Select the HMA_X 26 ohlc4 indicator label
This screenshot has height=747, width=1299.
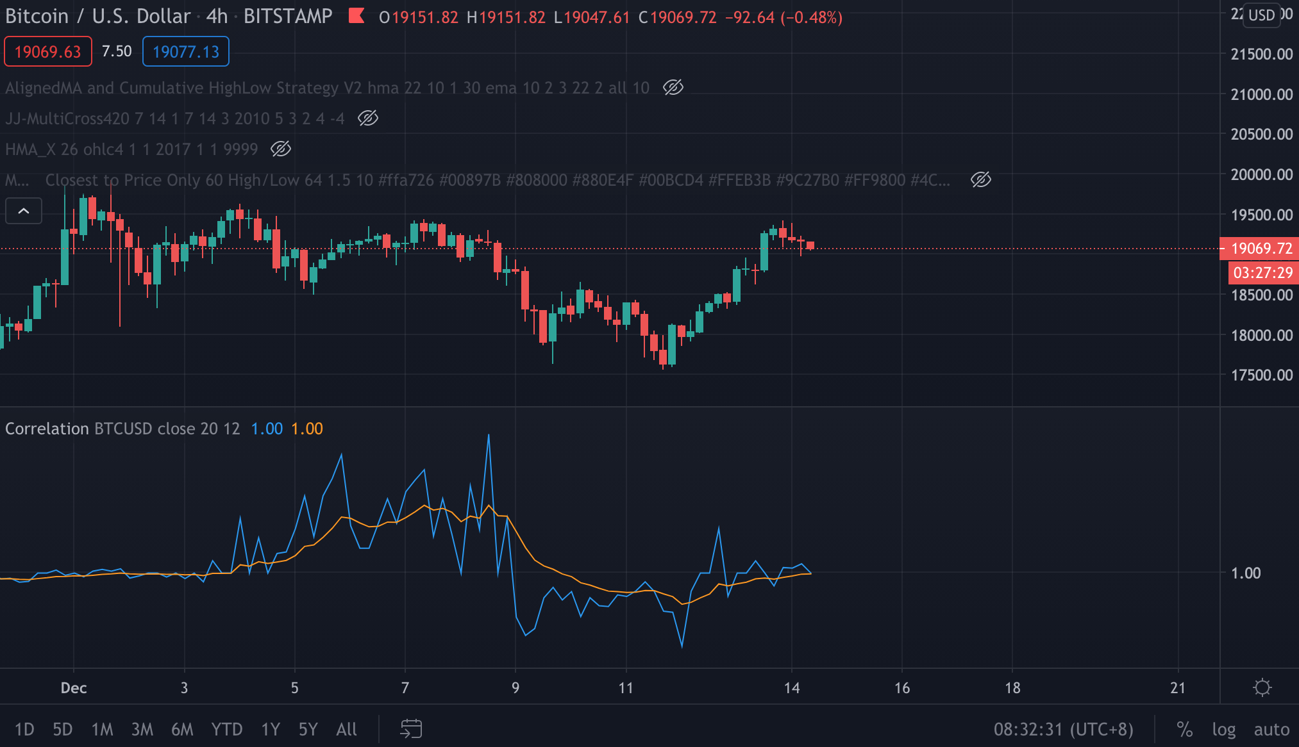click(x=131, y=149)
